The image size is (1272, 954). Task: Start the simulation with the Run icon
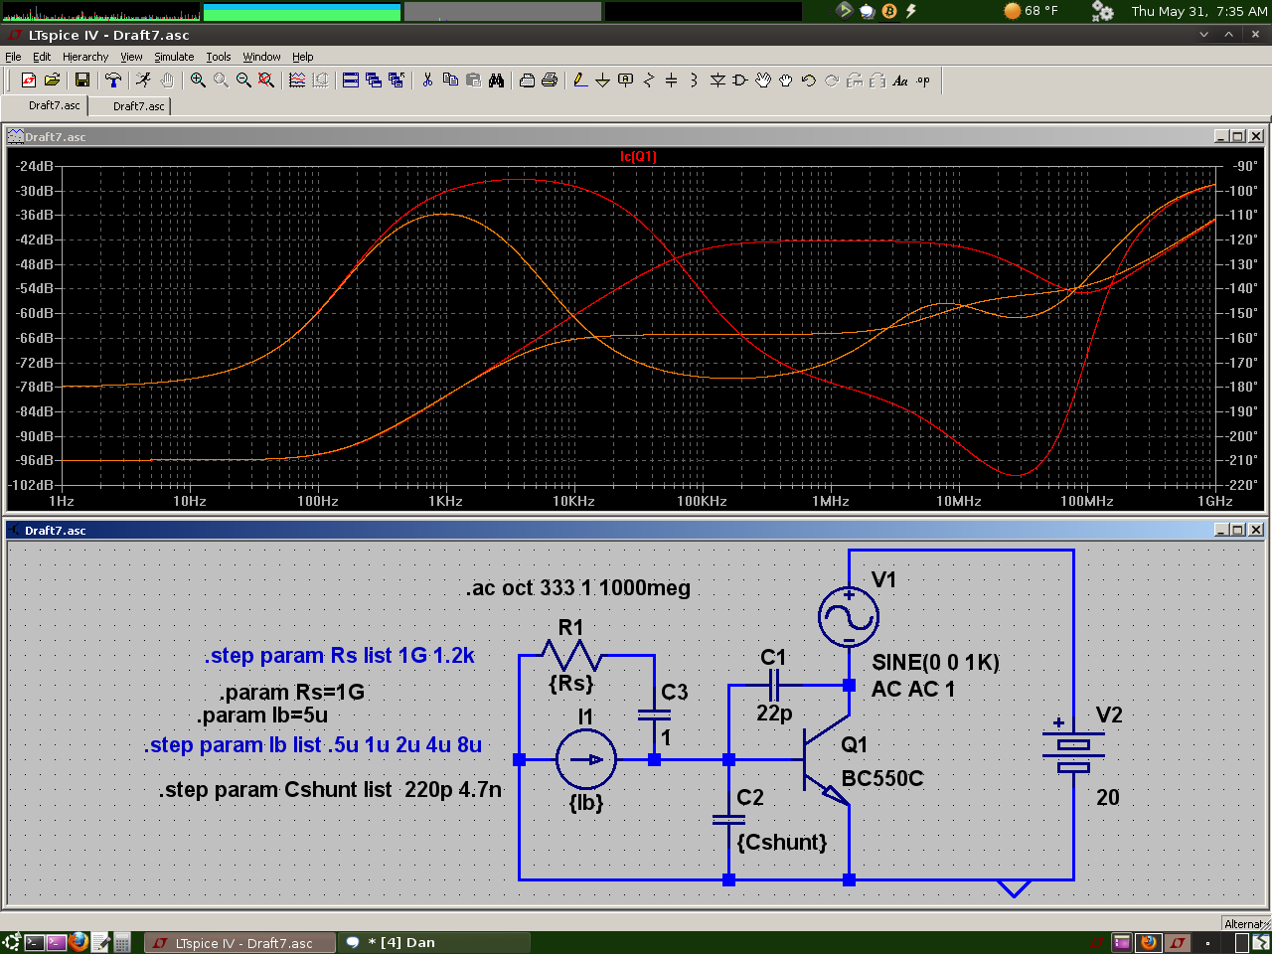pos(144,80)
